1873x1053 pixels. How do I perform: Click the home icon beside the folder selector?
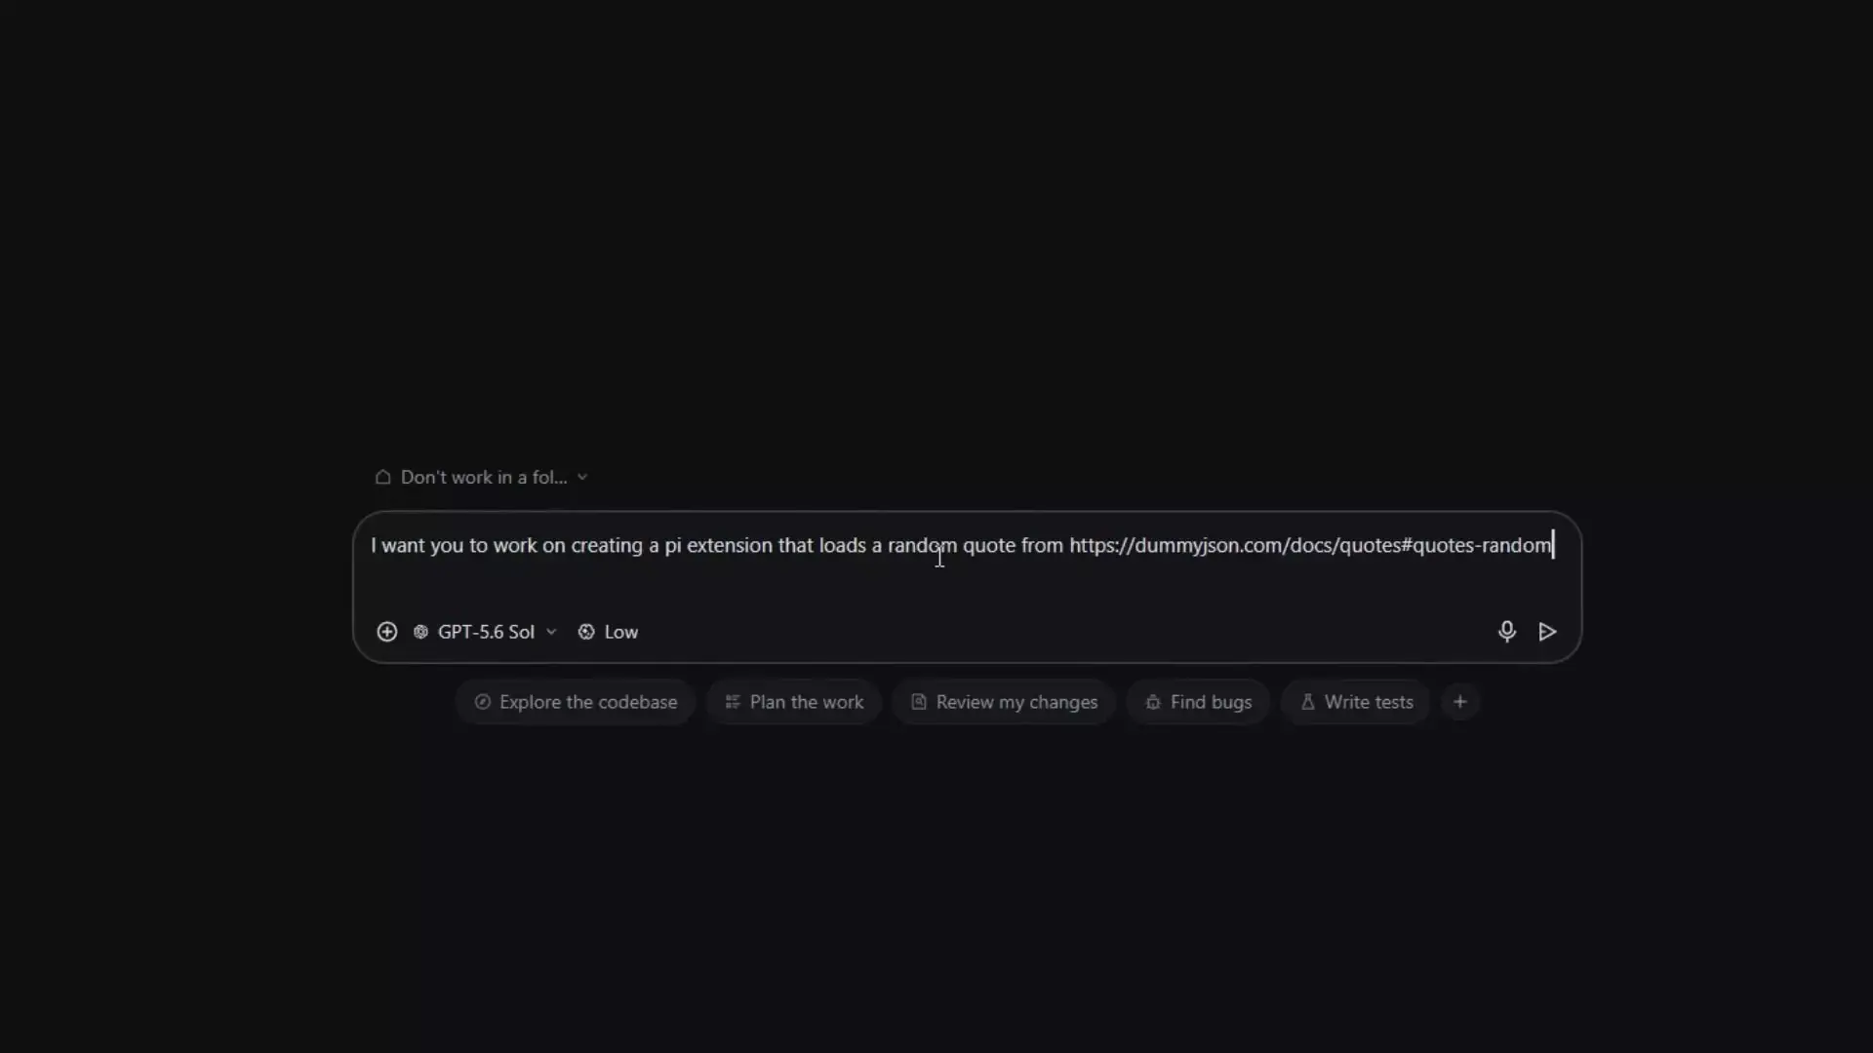point(382,477)
